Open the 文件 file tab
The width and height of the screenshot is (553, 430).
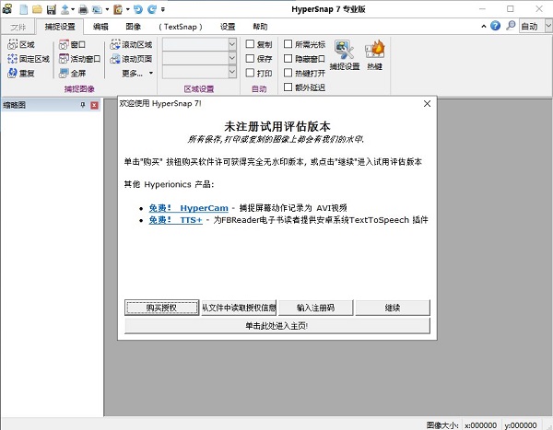pyautogui.click(x=18, y=27)
